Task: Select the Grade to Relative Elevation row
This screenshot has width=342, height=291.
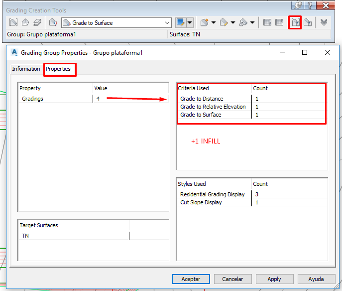Action: click(252, 107)
